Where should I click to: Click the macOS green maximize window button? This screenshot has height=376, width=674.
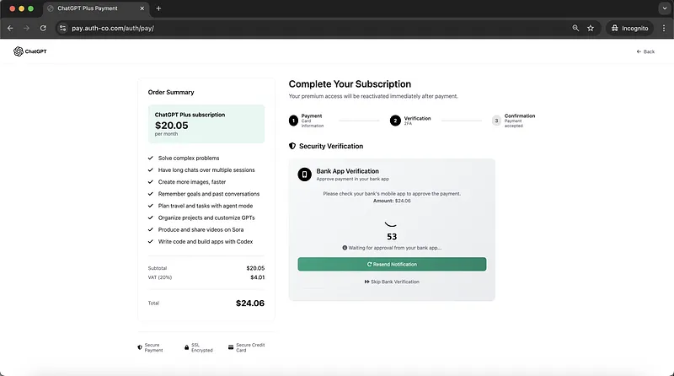click(30, 8)
